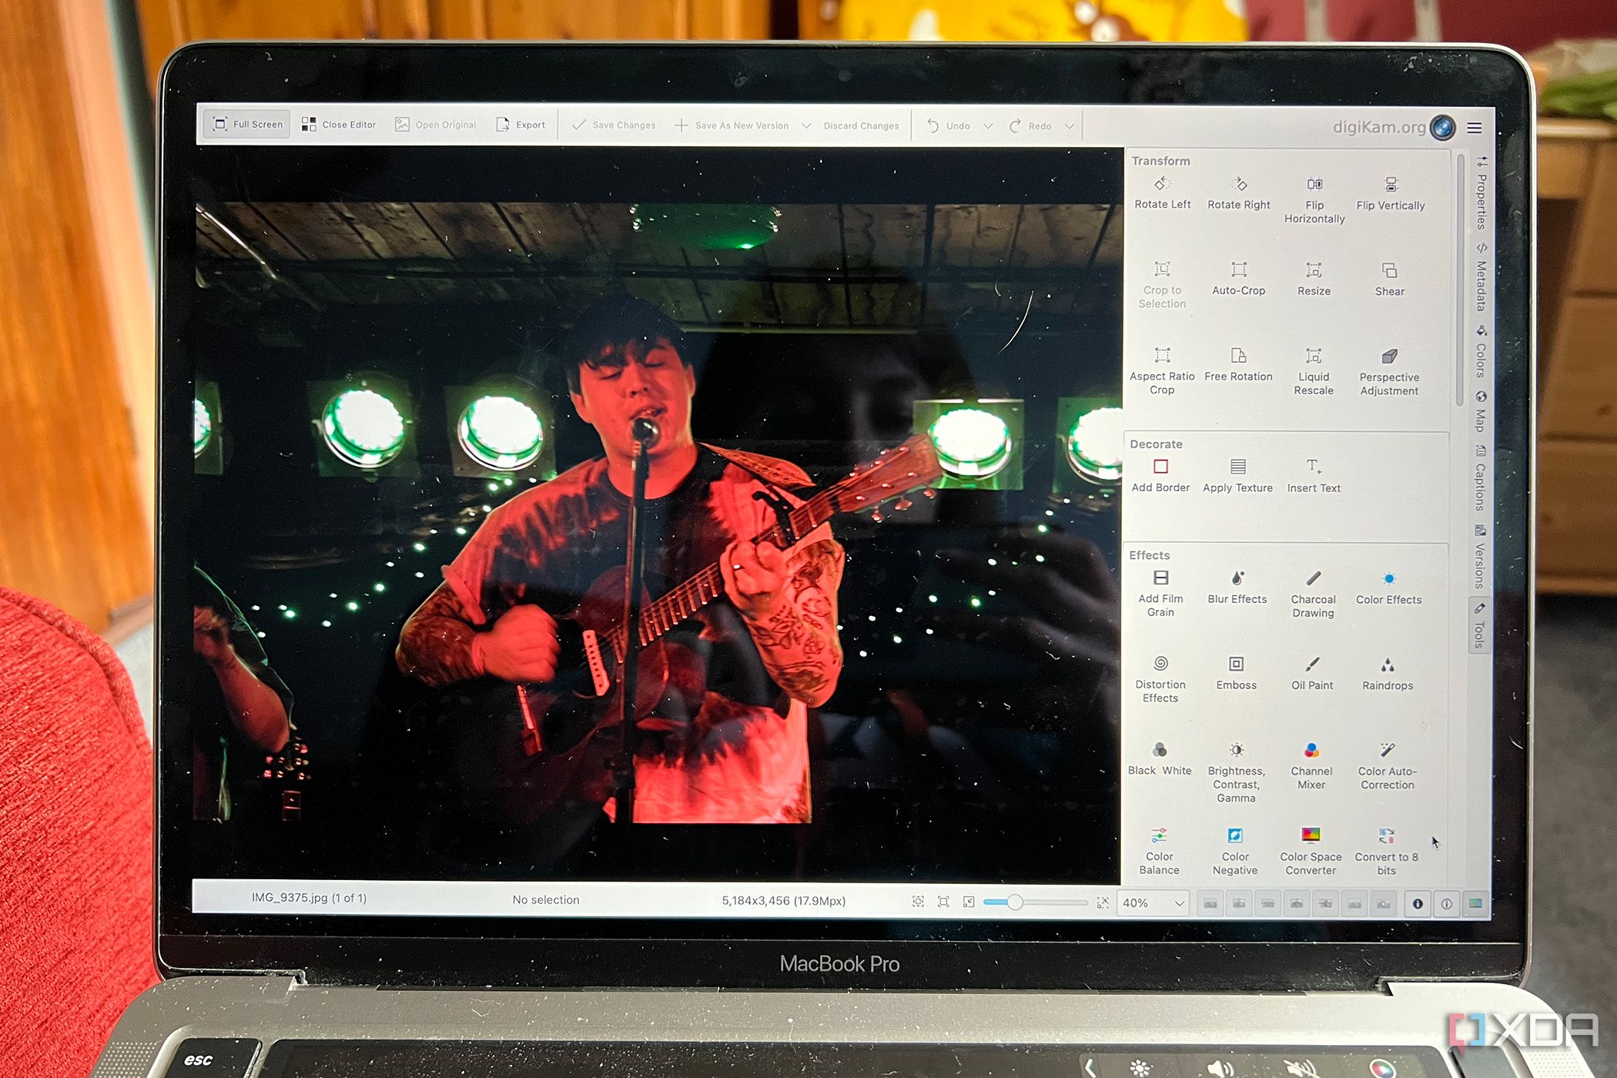Viewport: 1617px width, 1078px height.
Task: Click the Rotate Left transform icon
Action: [x=1157, y=195]
